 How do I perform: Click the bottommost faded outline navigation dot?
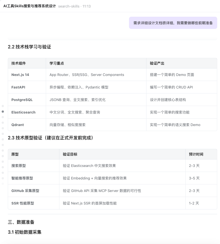tap(3, 184)
